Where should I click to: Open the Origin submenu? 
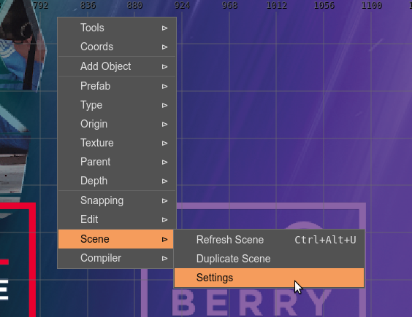117,124
